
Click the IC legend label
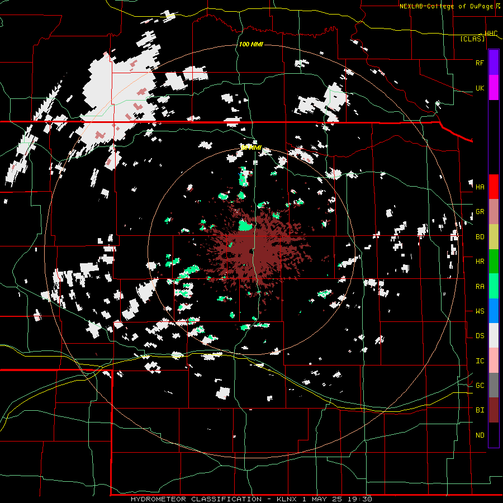(x=480, y=361)
